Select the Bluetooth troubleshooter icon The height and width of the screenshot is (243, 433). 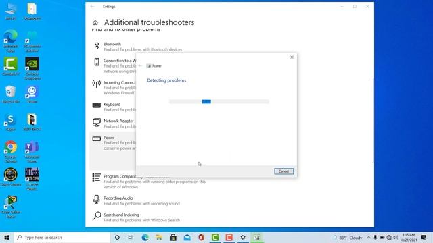click(97, 45)
